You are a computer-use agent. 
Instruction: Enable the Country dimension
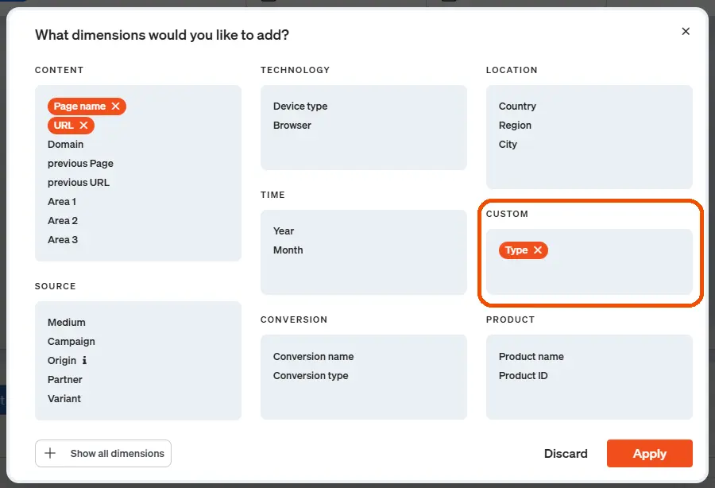pyautogui.click(x=517, y=107)
